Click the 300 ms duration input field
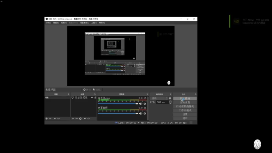The image size is (272, 153). 163,102
